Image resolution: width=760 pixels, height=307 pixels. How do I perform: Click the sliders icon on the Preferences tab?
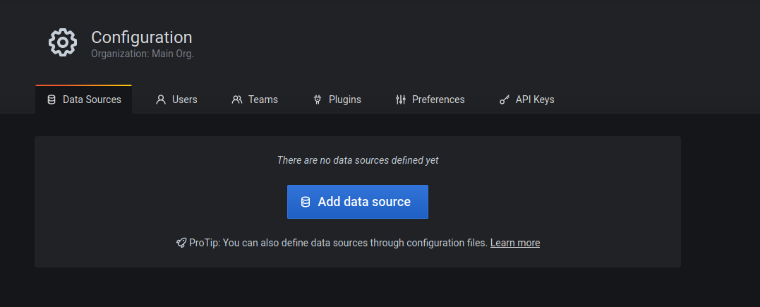pyautogui.click(x=401, y=100)
